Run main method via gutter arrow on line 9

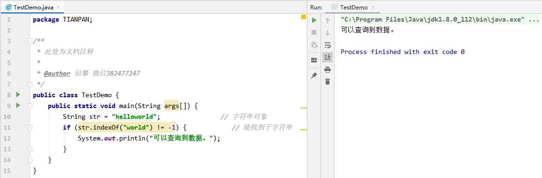pos(18,105)
